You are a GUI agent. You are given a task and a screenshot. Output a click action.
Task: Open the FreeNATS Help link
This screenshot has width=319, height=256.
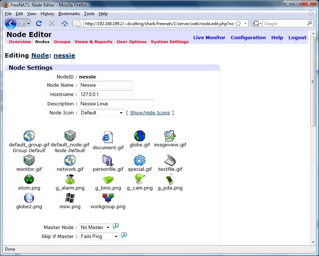277,38
